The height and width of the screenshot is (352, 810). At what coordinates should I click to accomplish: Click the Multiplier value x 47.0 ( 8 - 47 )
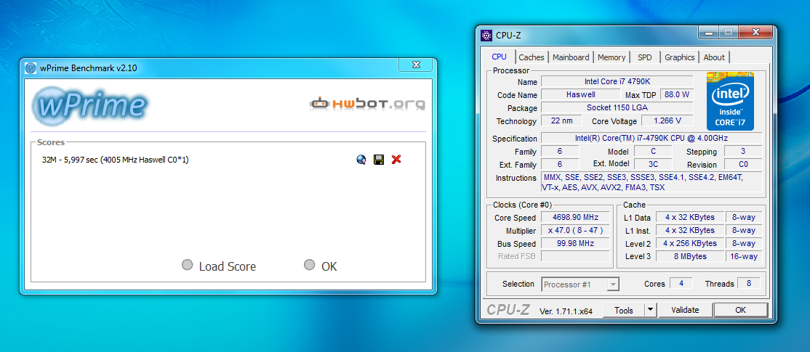[x=575, y=230]
